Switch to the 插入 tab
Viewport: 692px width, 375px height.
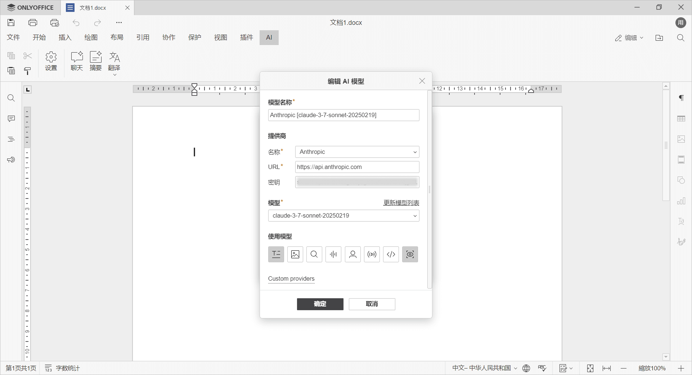[x=65, y=37]
